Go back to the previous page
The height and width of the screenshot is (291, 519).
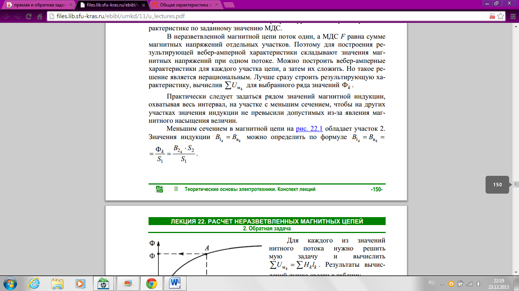coord(6,17)
